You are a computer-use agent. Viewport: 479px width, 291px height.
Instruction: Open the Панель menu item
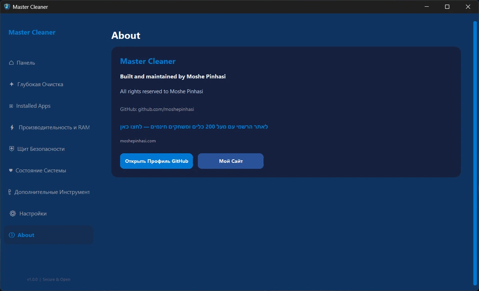click(49, 63)
